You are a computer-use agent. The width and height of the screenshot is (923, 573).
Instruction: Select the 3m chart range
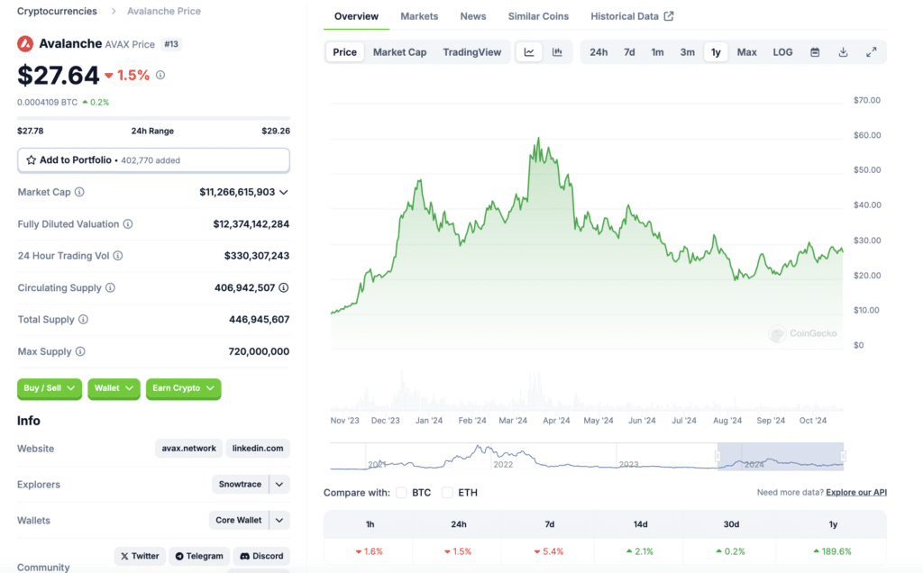pos(687,52)
